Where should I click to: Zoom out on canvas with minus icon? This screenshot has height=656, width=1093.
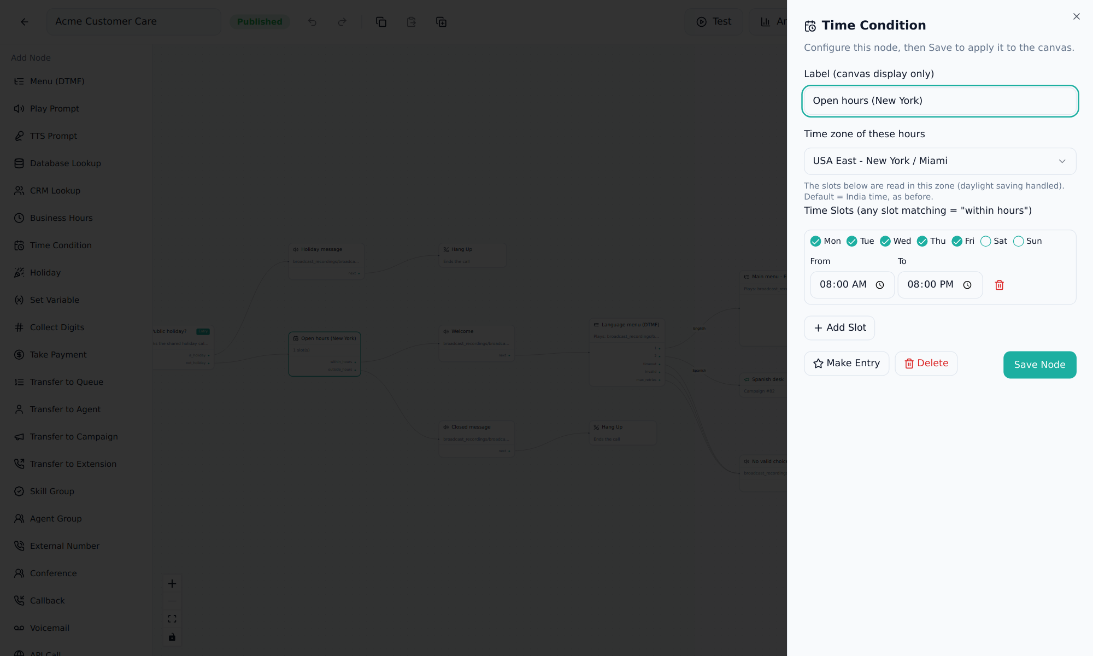pyautogui.click(x=172, y=601)
